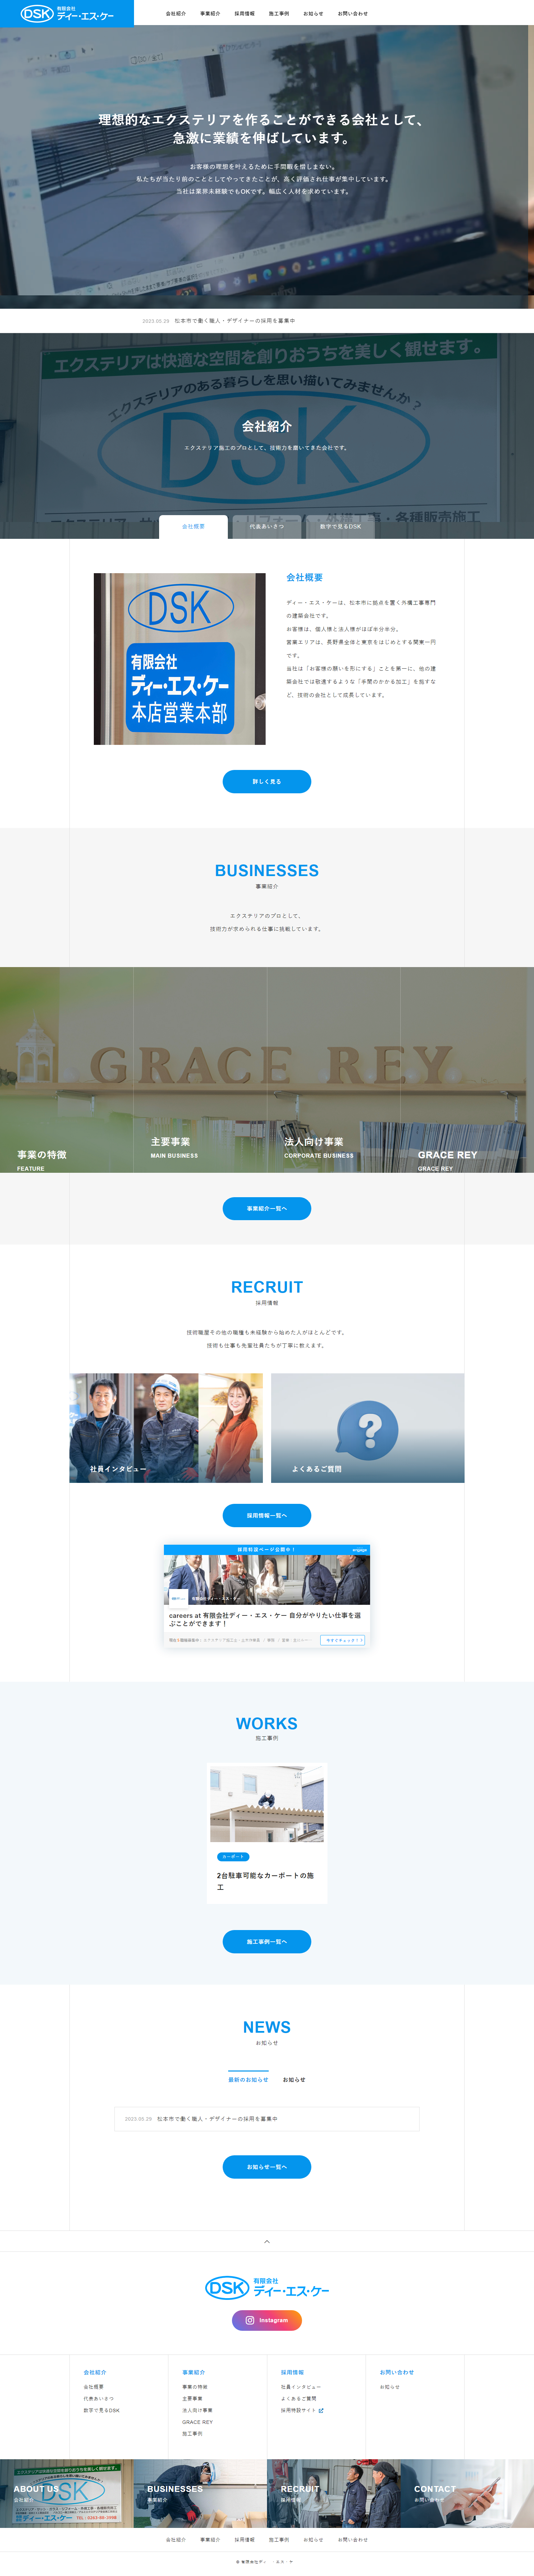Open footer sitemap link 法人向け事業
Image resolution: width=534 pixels, height=2576 pixels.
pyautogui.click(x=197, y=2411)
